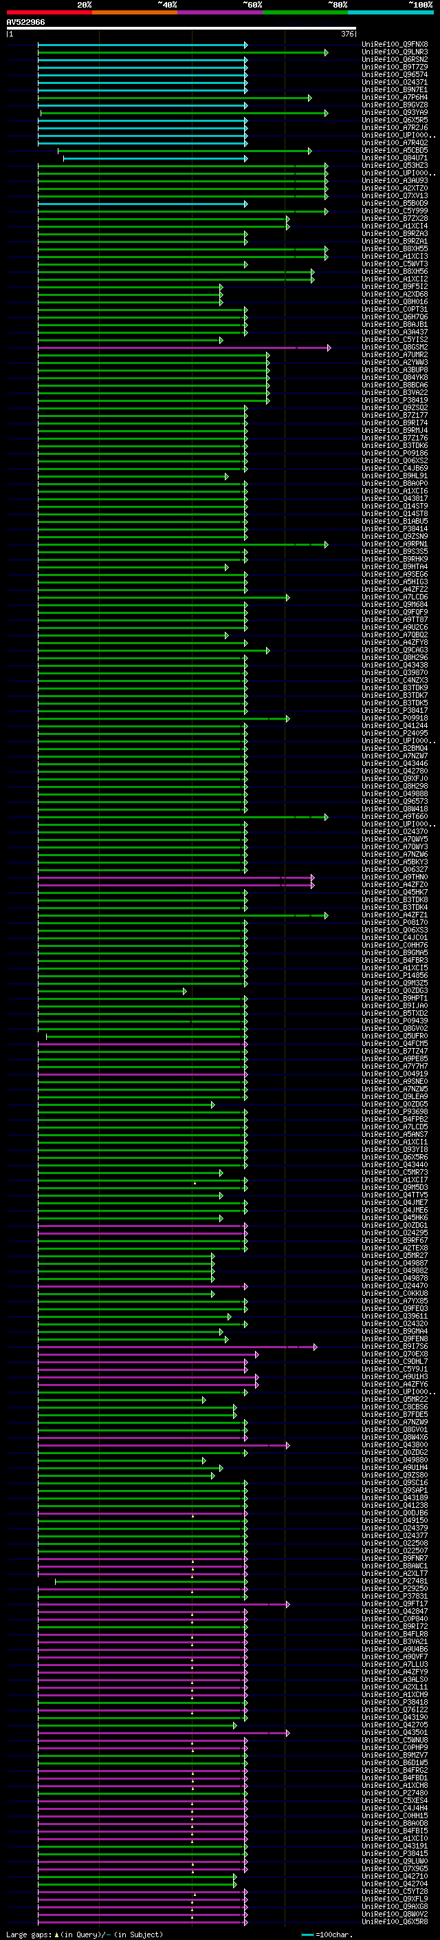Select the UniRef100_Q9LEA9 label

point(395,1096)
